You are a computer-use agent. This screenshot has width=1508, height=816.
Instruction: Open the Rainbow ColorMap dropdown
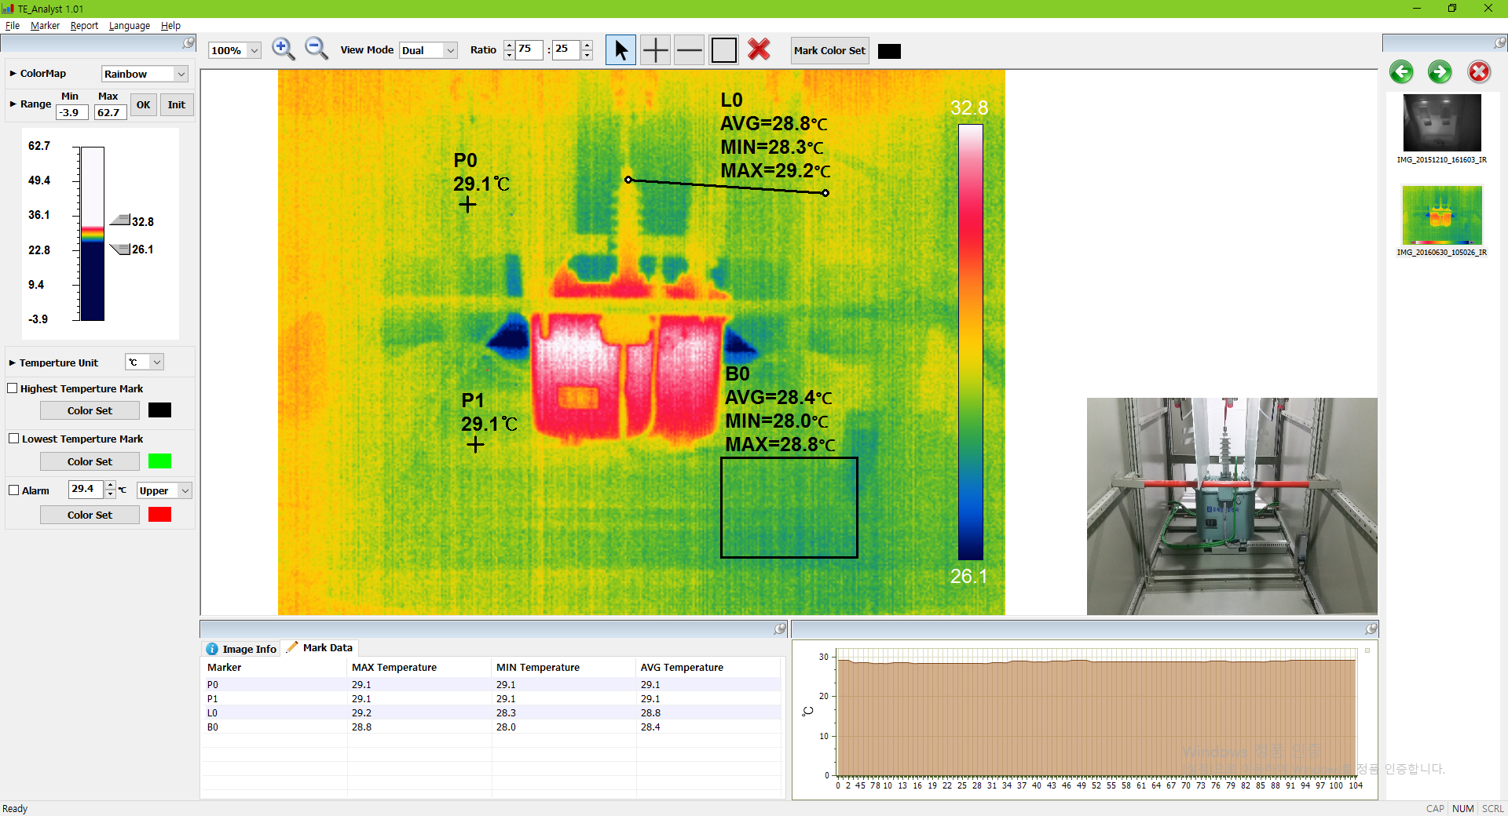pyautogui.click(x=145, y=74)
